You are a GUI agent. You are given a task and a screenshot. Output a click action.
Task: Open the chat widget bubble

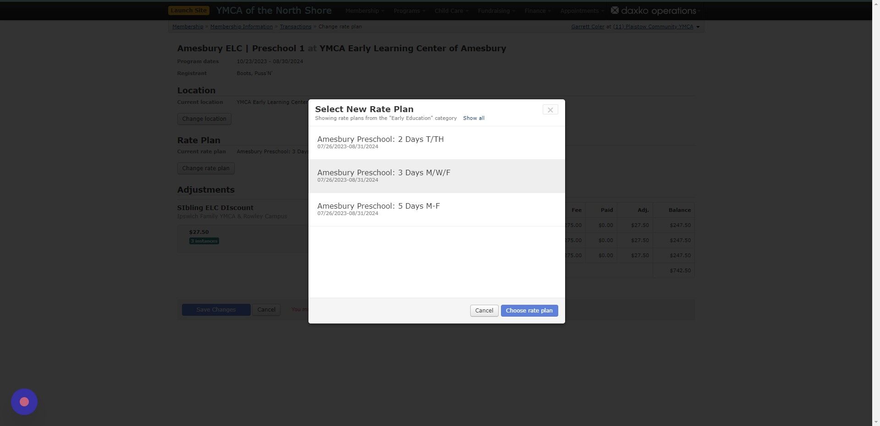coord(24,401)
